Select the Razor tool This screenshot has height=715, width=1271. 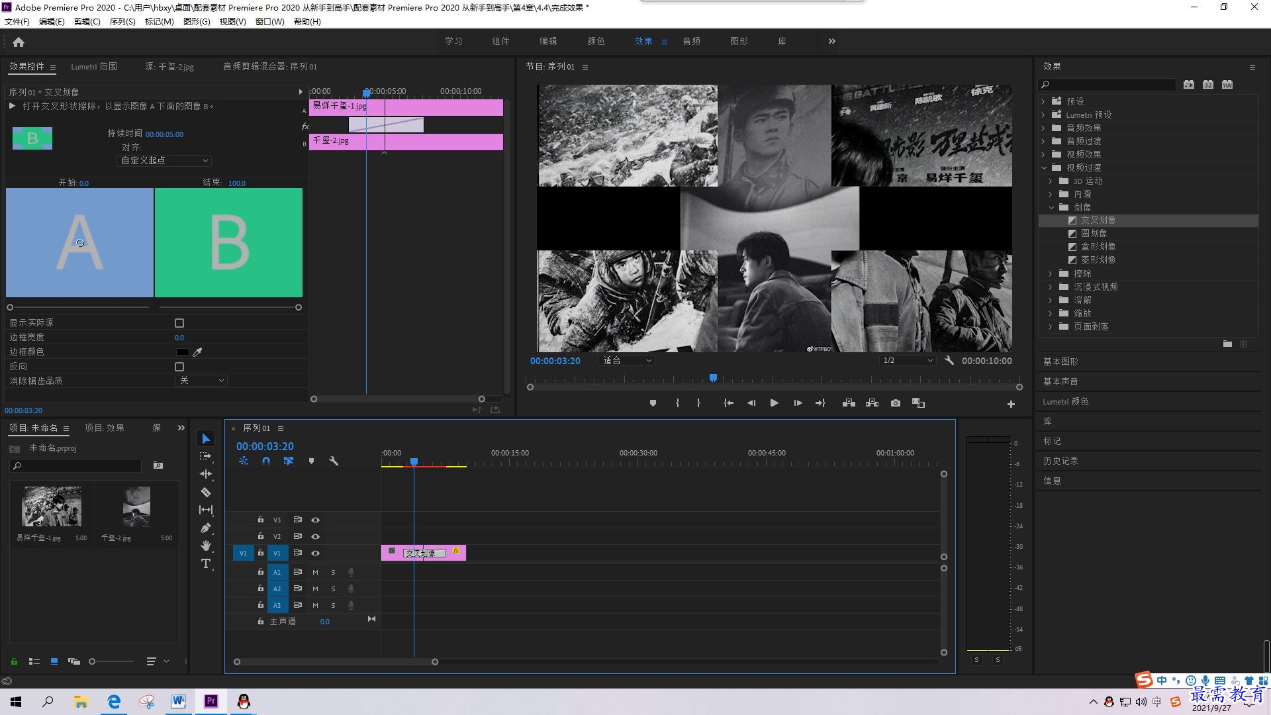pyautogui.click(x=206, y=492)
